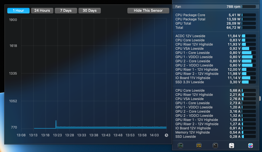
Task: Click the sensor list scrollbar handle
Action: click(x=260, y=98)
